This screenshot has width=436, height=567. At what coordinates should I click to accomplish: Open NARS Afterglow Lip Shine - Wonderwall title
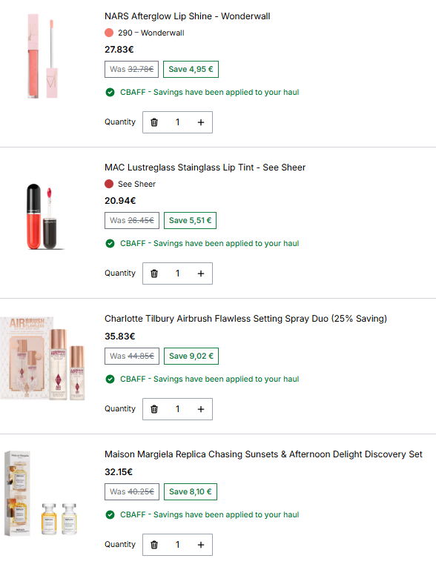tap(188, 16)
